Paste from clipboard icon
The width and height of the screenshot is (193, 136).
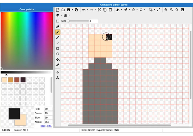pos(110,10)
